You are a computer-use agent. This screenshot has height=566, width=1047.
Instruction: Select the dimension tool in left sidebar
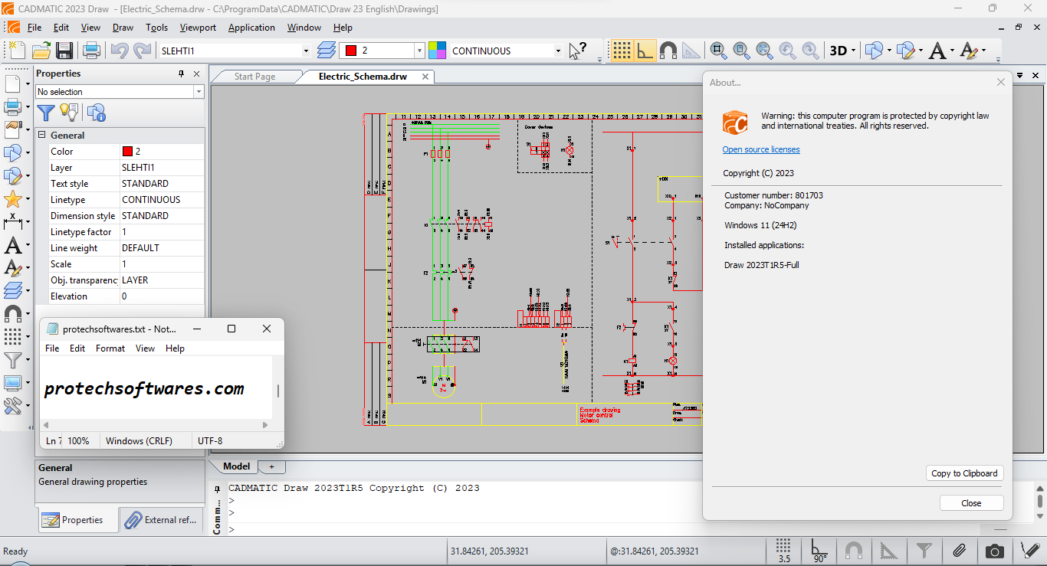[x=13, y=221]
